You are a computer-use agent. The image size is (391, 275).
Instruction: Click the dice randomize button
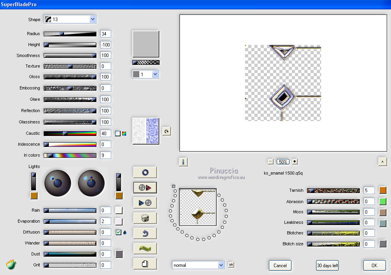[x=145, y=218]
